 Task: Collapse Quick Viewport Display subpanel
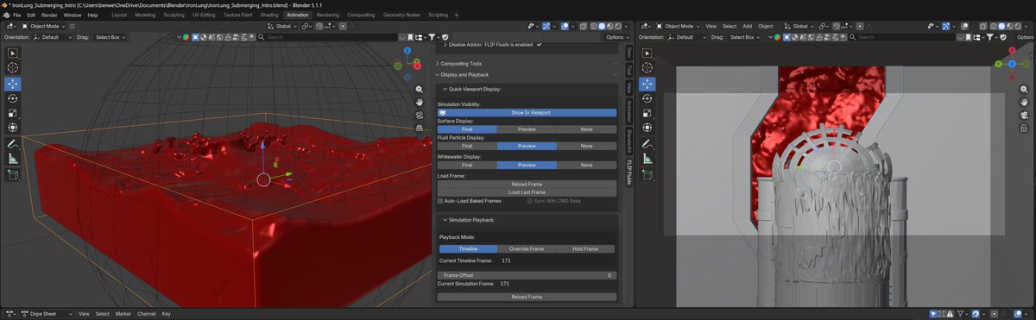pos(473,89)
